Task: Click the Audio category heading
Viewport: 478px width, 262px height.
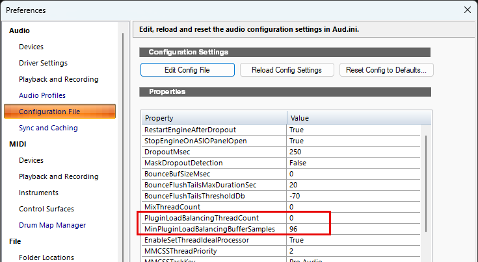Action: click(20, 30)
